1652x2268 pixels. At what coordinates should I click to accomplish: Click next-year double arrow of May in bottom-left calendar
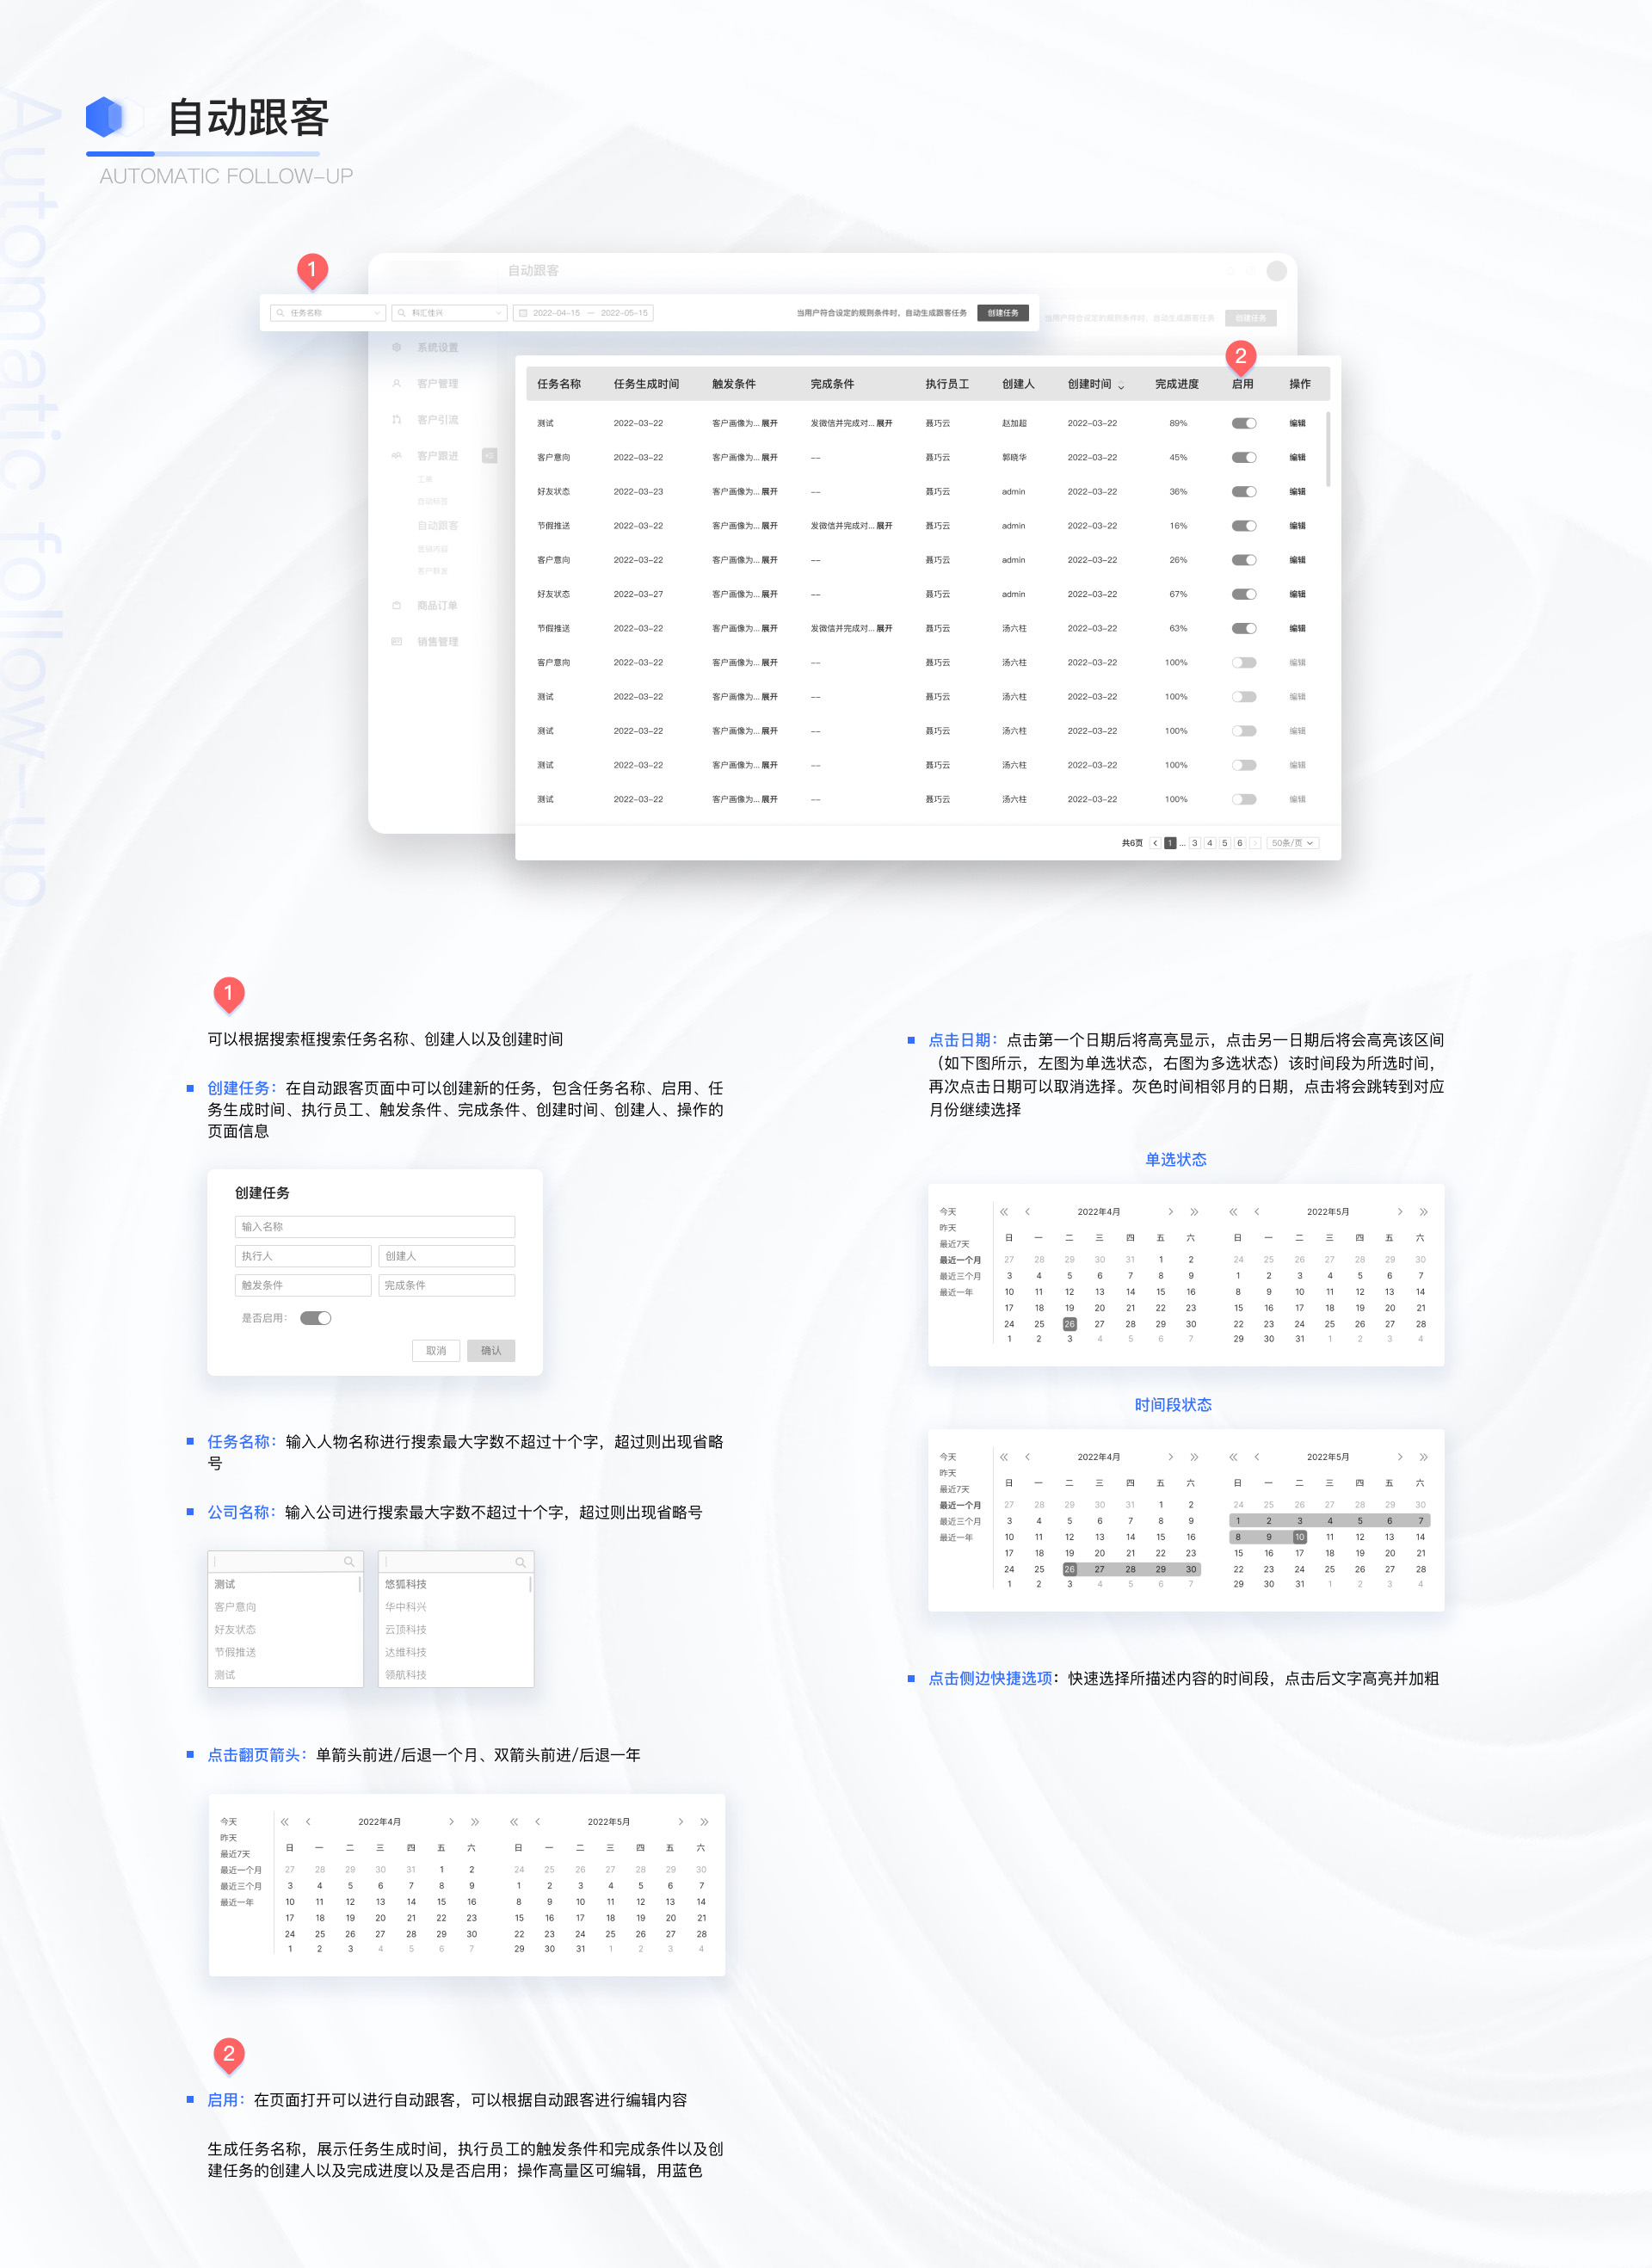[x=704, y=1821]
